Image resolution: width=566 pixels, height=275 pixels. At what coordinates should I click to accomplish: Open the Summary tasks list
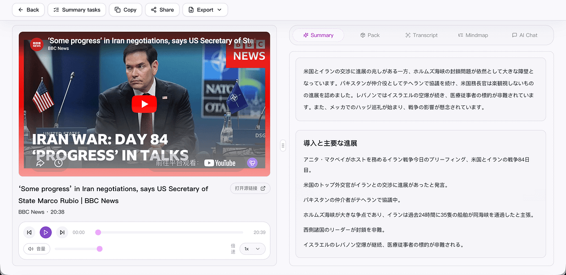[77, 10]
